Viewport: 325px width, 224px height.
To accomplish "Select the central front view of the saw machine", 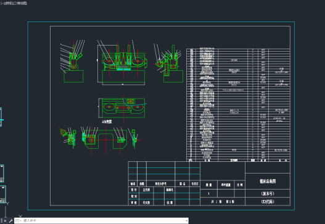I will [x=123, y=64].
